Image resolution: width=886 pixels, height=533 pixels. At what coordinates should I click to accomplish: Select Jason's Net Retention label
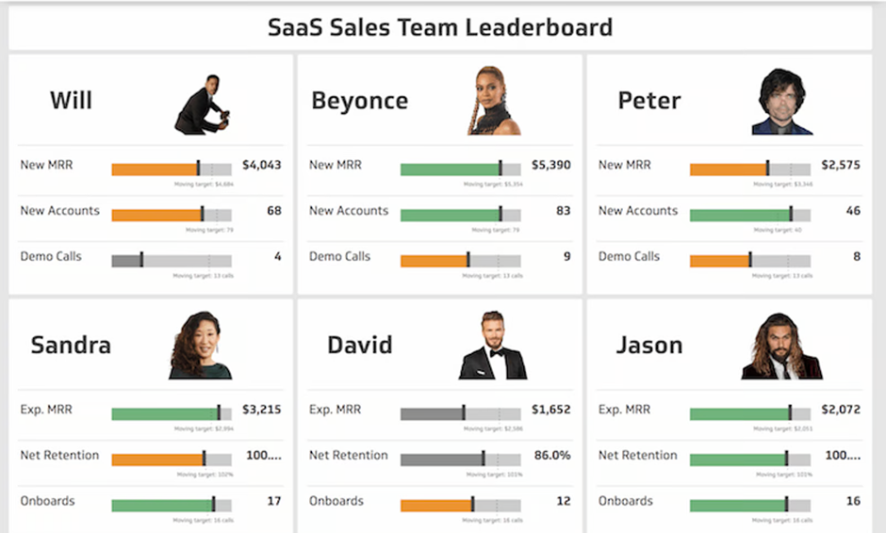[x=637, y=455]
